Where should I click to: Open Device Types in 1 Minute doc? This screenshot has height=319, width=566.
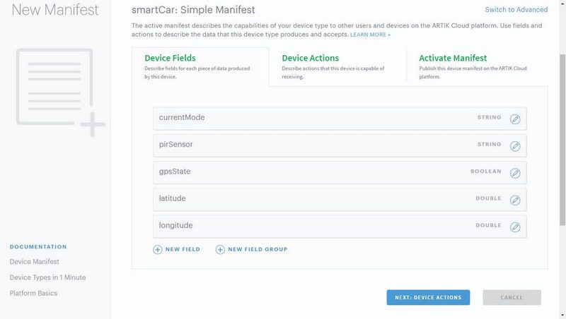tap(47, 277)
